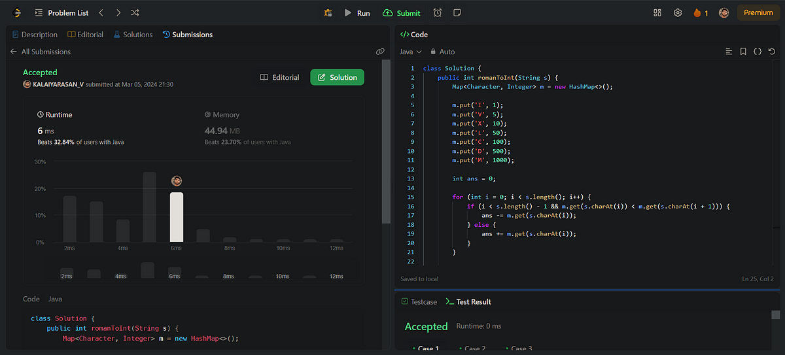
Task: Reset code with the undo arrow icon
Action: point(772,52)
